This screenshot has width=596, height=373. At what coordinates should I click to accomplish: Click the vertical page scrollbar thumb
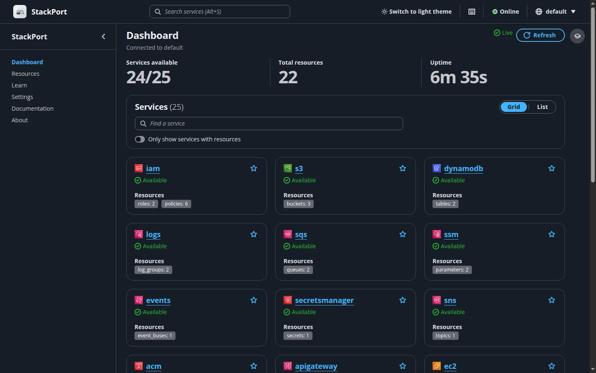point(593,95)
